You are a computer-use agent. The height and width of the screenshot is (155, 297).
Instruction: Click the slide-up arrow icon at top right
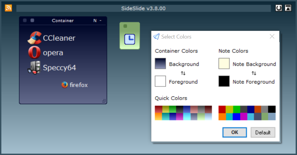coord(288,8)
